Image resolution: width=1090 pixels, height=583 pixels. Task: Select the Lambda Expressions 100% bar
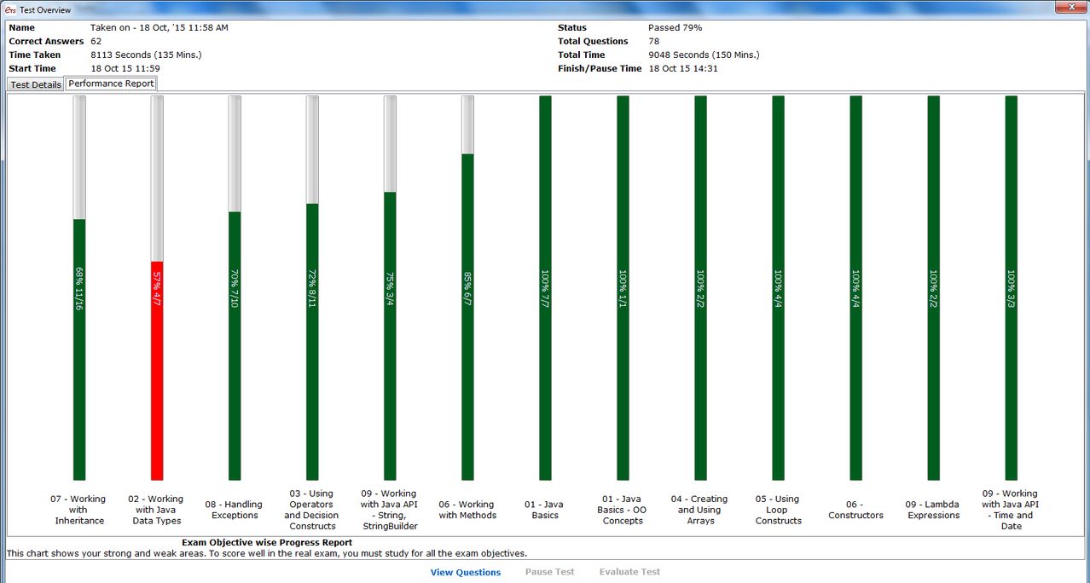tap(934, 288)
